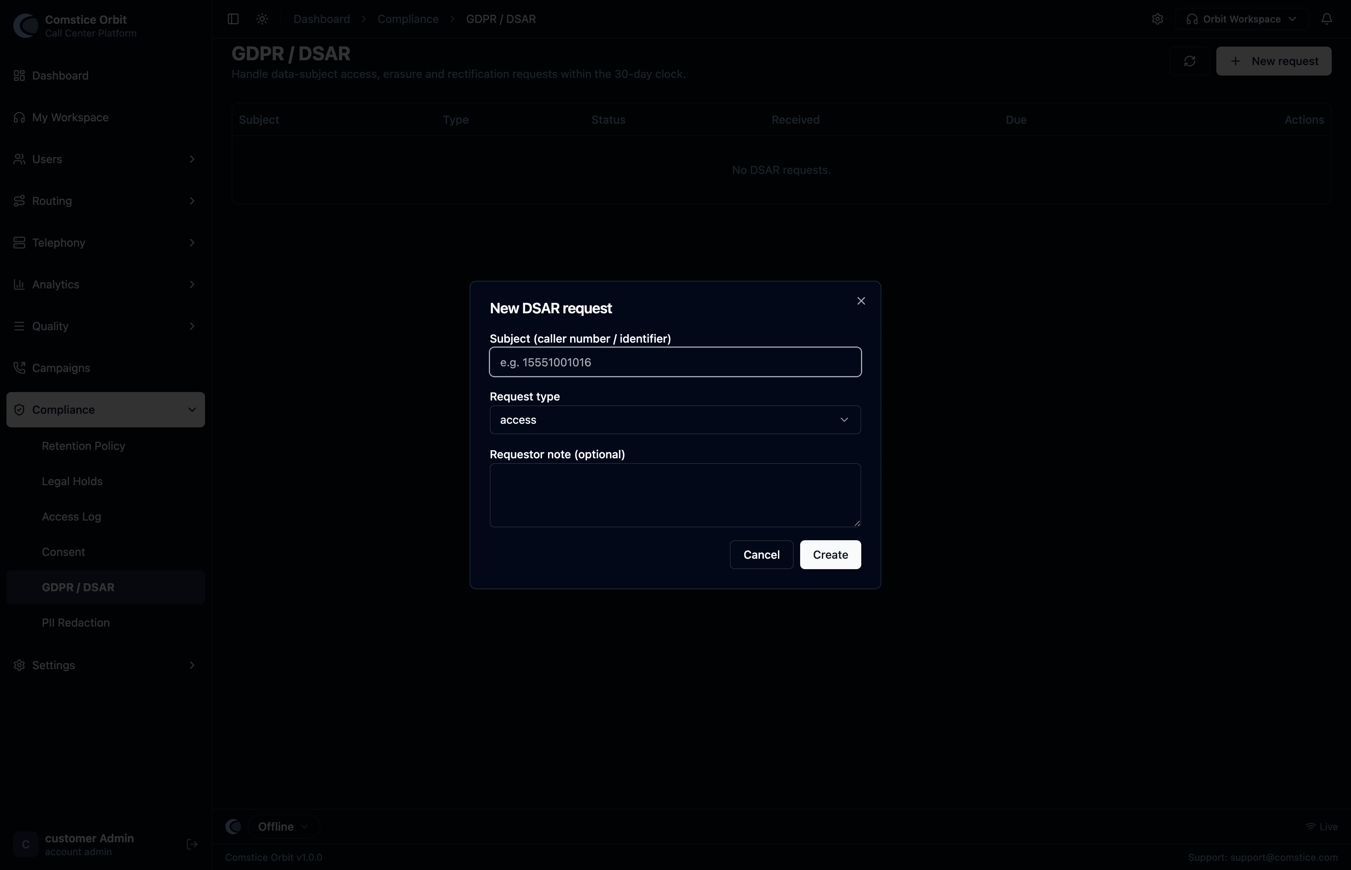This screenshot has width=1351, height=870.
Task: Click the New request button
Action: [x=1273, y=61]
